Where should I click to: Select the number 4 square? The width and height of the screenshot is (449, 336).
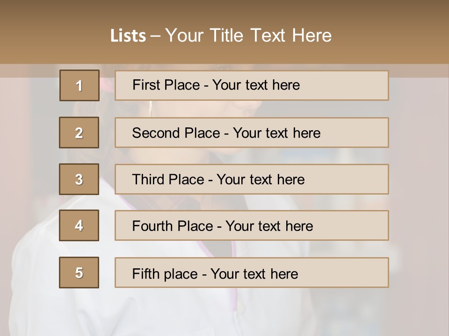(79, 225)
